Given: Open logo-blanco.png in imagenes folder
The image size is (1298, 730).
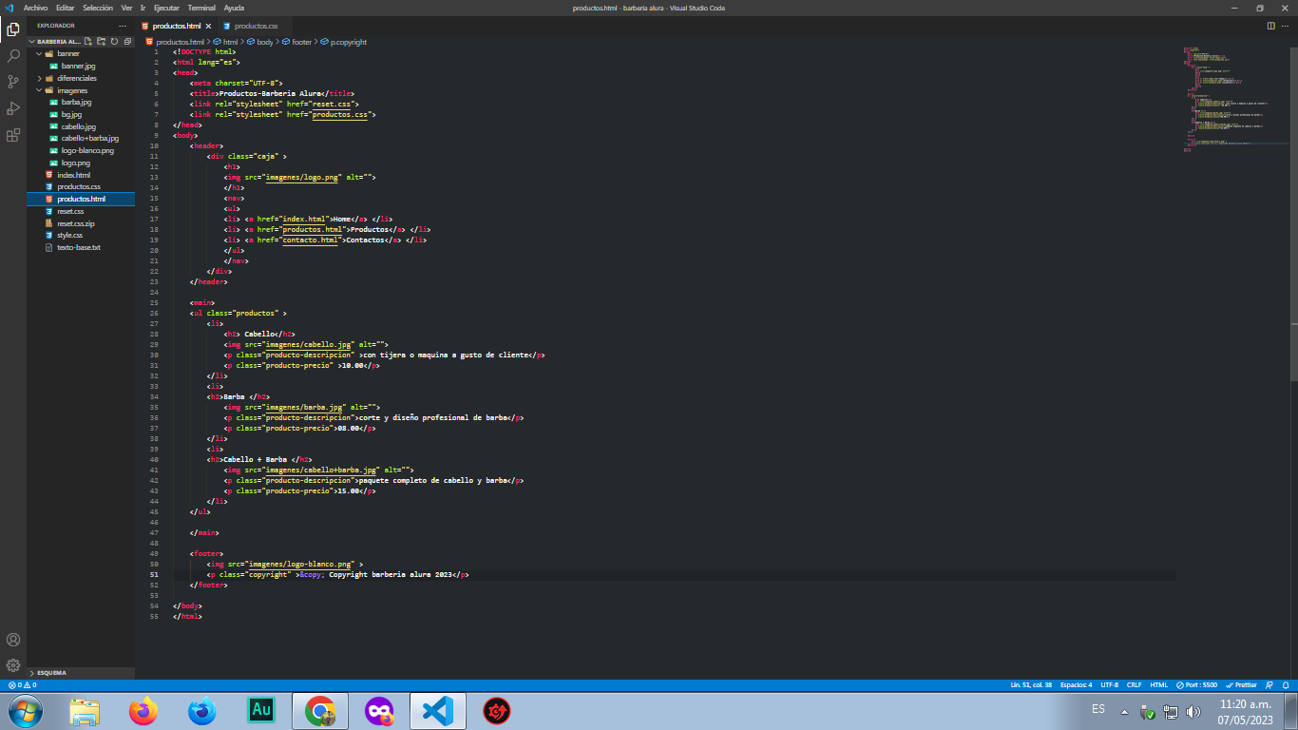Looking at the screenshot, I should point(87,150).
